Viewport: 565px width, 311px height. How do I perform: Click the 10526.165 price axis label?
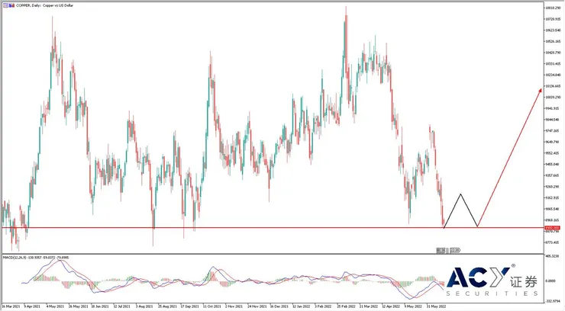pos(553,41)
